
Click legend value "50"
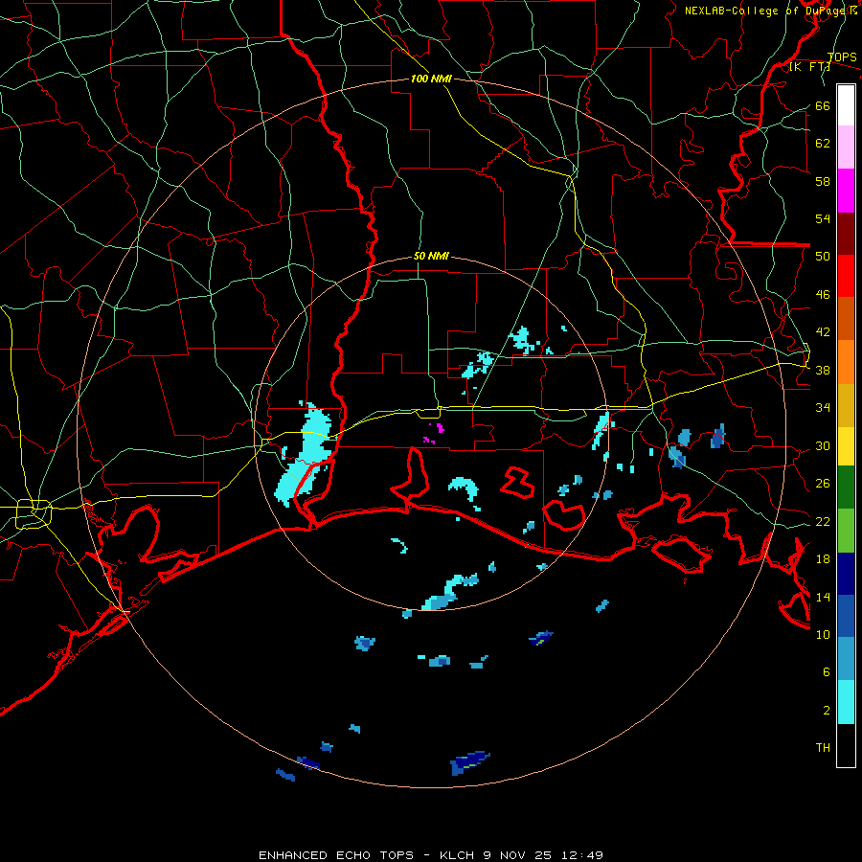tap(823, 256)
